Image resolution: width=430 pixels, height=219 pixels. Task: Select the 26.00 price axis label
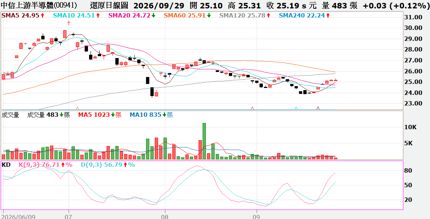[414, 71]
